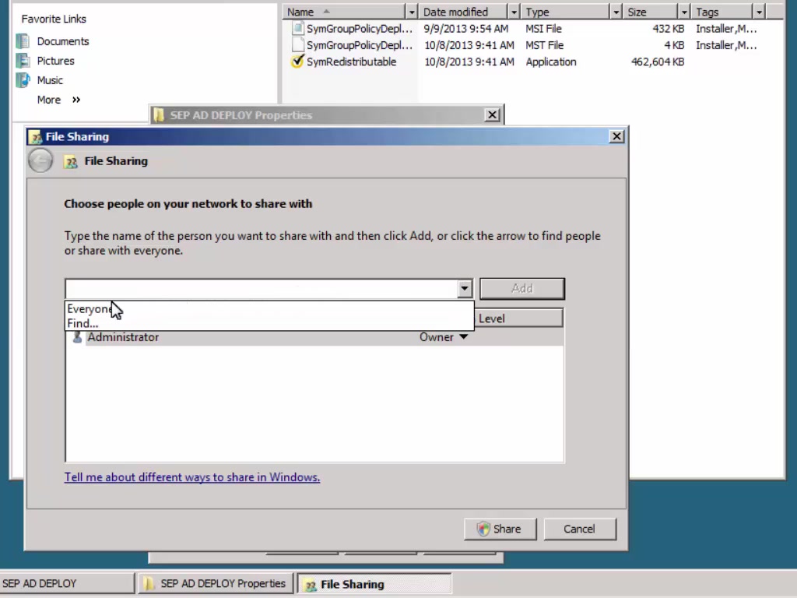Open the name combo box dropdown arrow
Screen dimensions: 797x598
tap(465, 288)
